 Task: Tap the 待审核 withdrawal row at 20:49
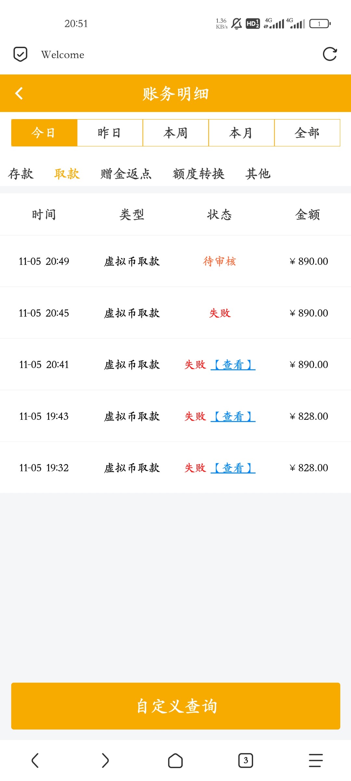175,261
